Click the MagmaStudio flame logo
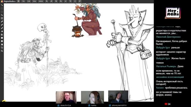Viewport: 191px width, 107px height. pyautogui.click(x=2, y=1)
